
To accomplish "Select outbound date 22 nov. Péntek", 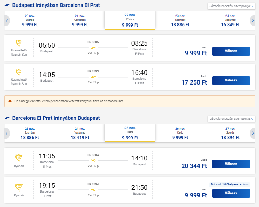I will coord(130,21).
